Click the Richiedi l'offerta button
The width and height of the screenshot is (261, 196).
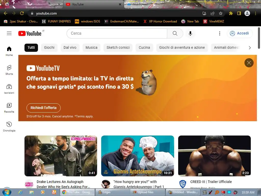43,108
